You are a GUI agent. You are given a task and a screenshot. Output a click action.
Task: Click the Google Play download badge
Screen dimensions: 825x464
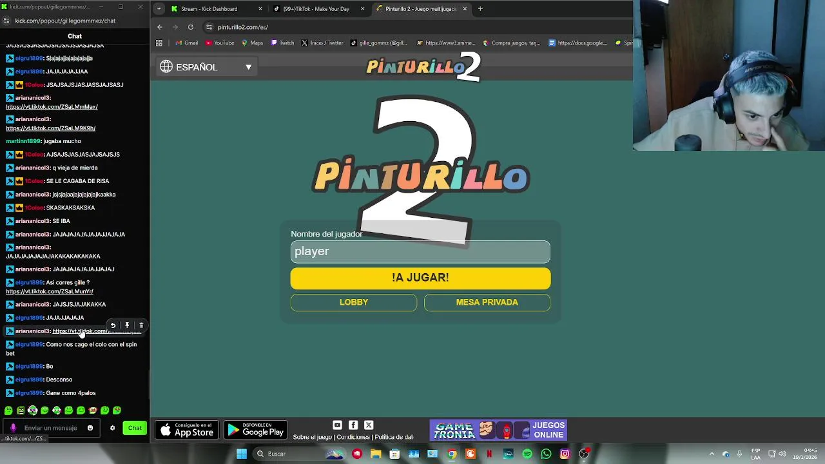(x=256, y=430)
